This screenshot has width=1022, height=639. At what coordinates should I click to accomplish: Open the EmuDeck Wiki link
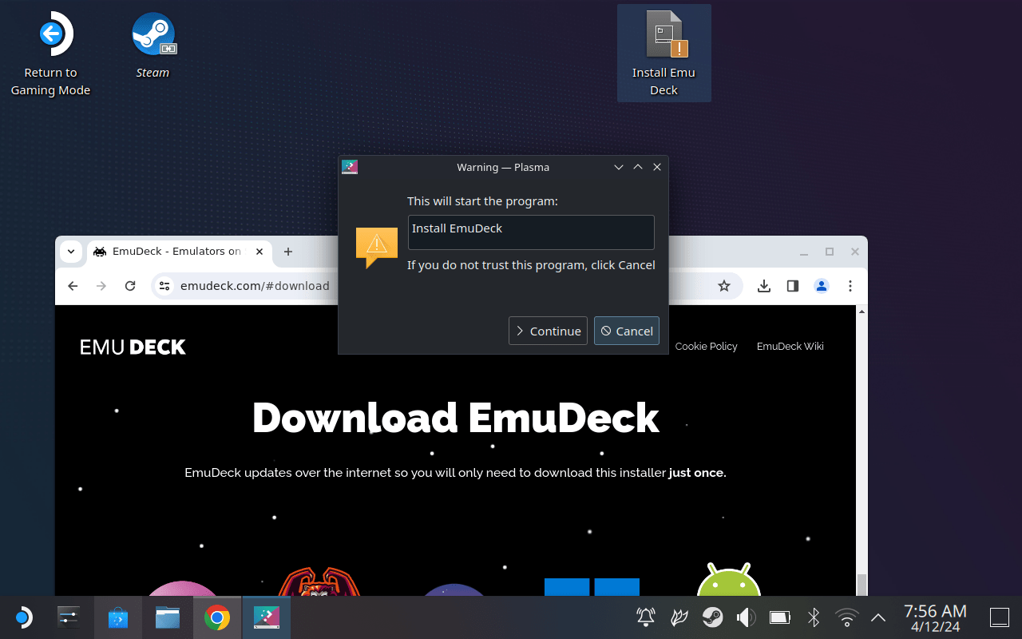click(790, 346)
